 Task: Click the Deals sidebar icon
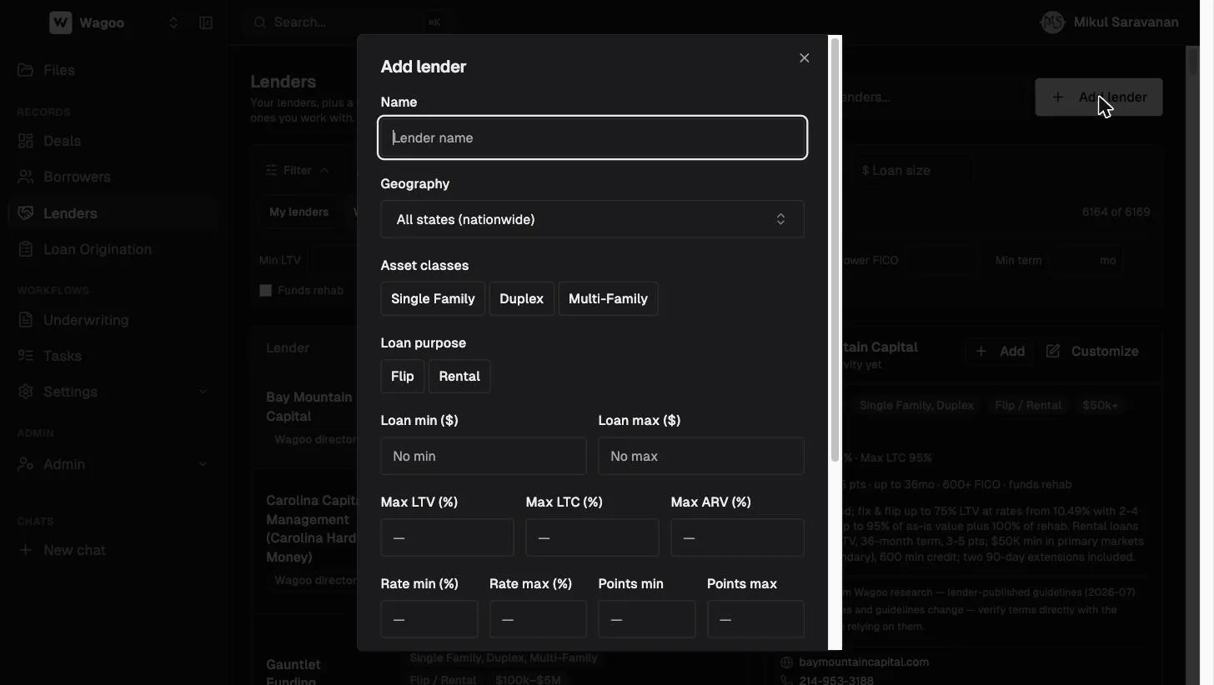26,141
